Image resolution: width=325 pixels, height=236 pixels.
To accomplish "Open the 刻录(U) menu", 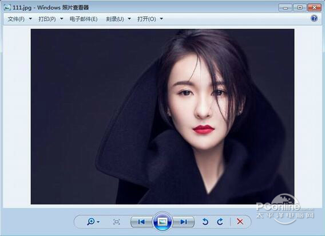I will pyautogui.click(x=115, y=19).
